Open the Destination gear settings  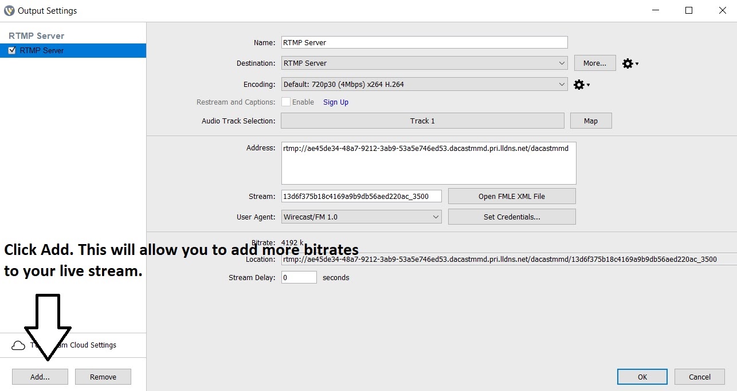(x=626, y=63)
